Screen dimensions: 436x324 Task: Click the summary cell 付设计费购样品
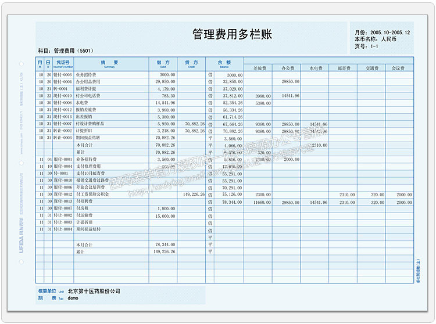90,124
